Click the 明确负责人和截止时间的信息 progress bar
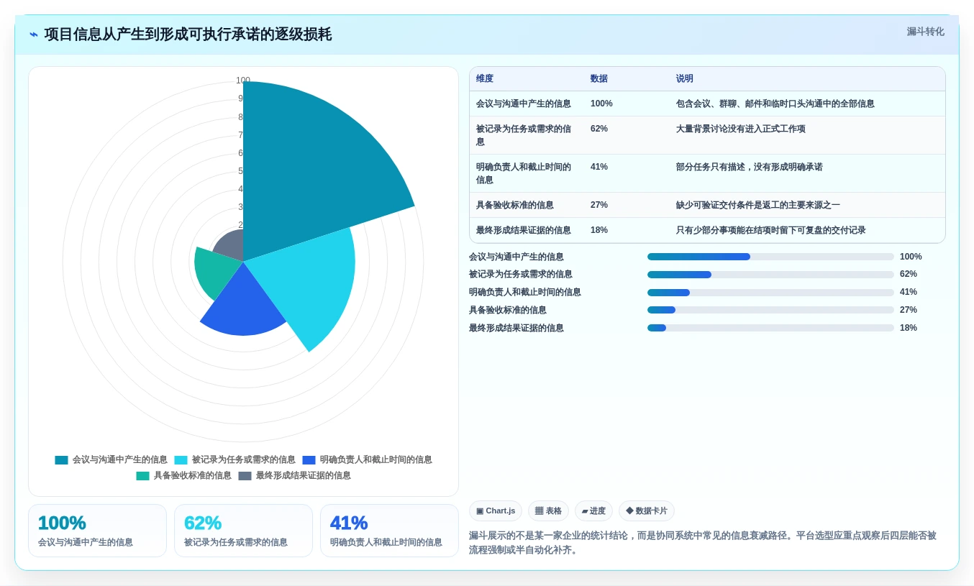The width and height of the screenshot is (974, 586). coord(770,293)
